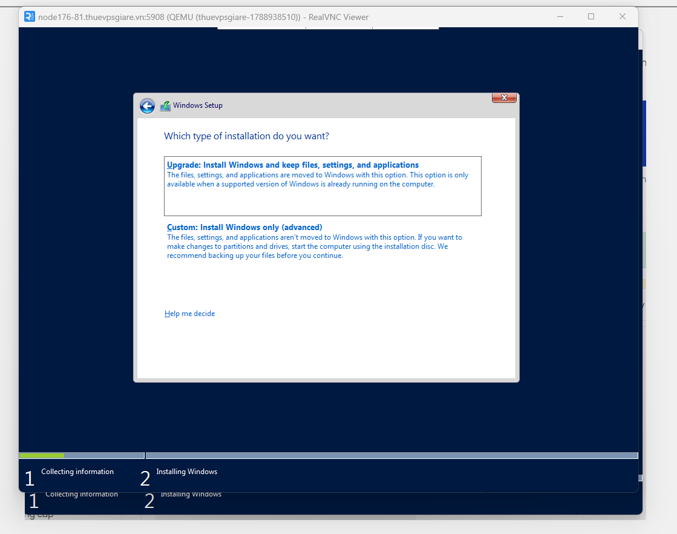Click the Upgrade option description paragraph
This screenshot has width=677, height=534.
click(318, 180)
